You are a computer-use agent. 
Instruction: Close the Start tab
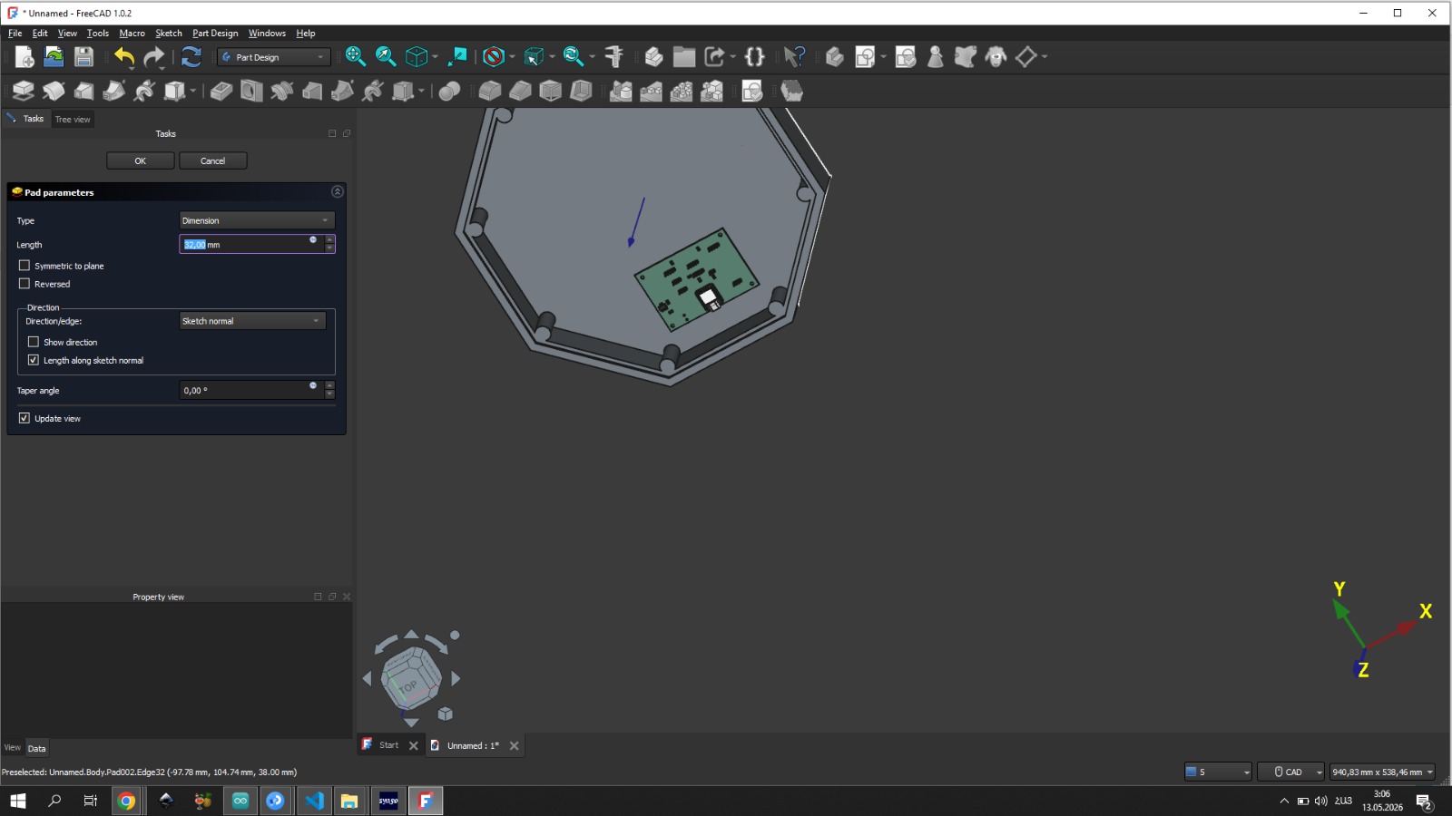pyautogui.click(x=414, y=745)
